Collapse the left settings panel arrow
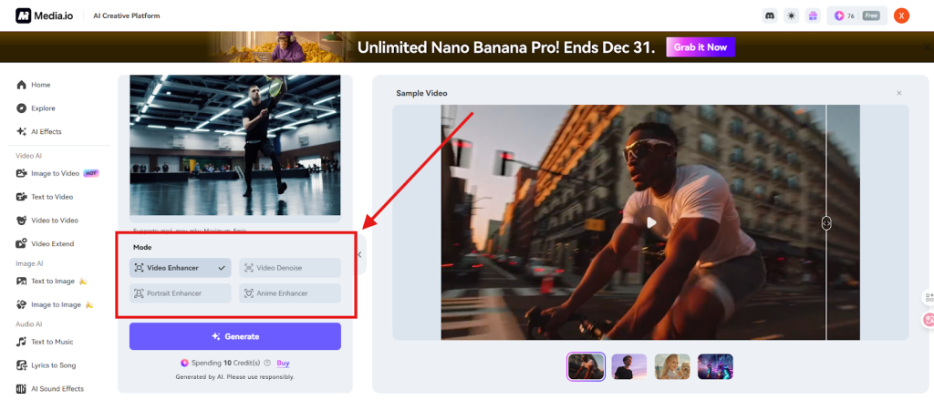 coord(359,255)
